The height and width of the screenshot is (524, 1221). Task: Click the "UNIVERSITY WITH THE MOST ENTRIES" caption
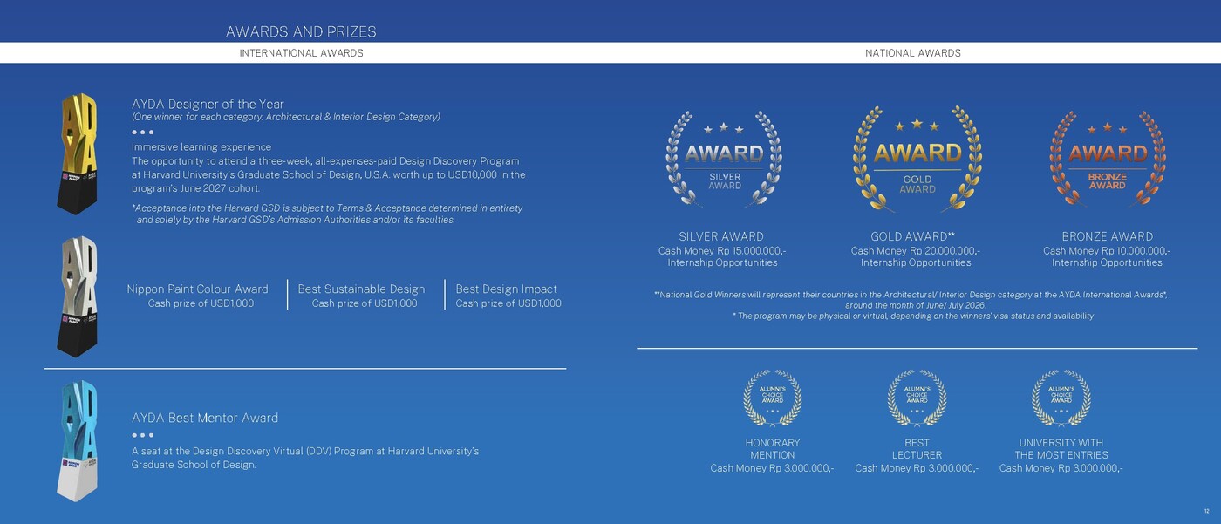click(x=1061, y=449)
